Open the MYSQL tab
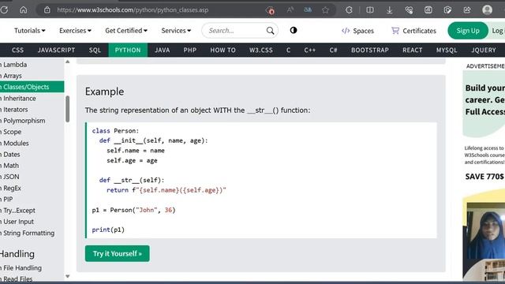 [x=447, y=50]
